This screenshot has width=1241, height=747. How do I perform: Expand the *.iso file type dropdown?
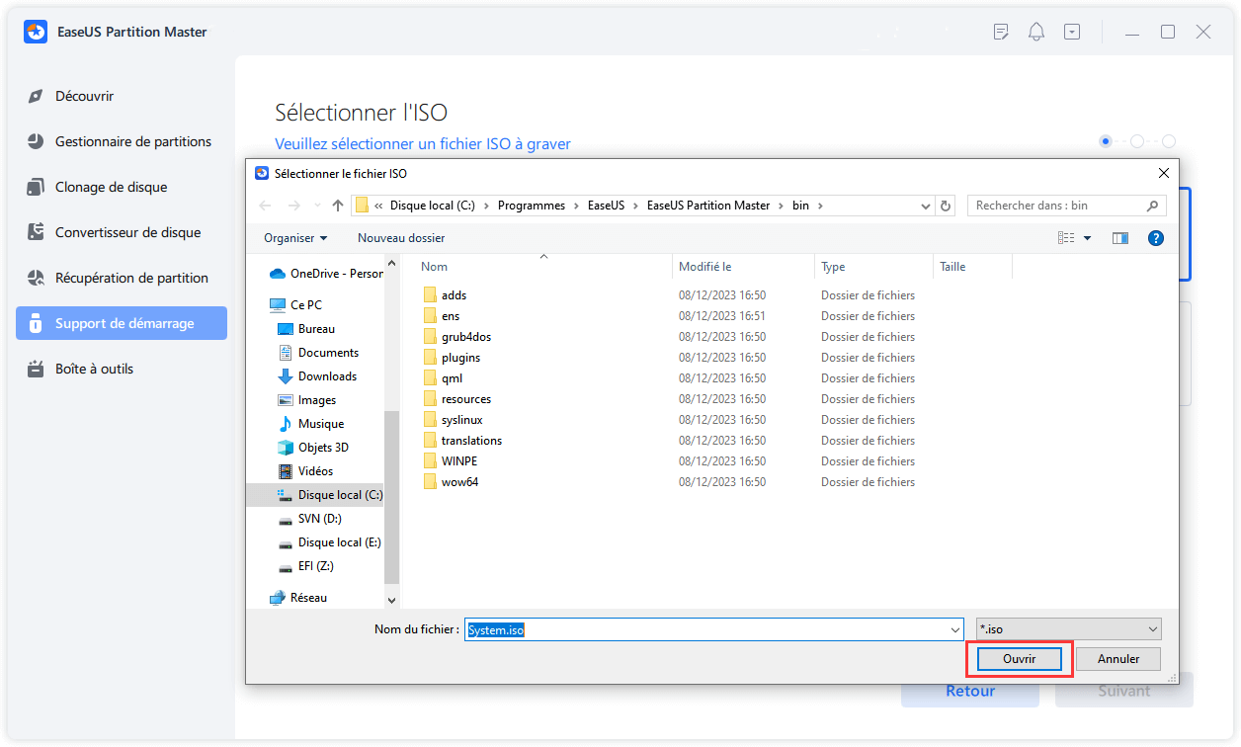(x=1153, y=629)
